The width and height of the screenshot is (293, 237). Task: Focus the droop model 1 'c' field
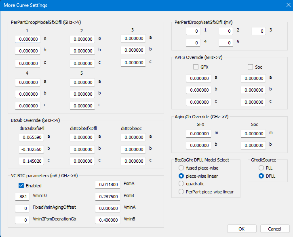[x=27, y=63]
